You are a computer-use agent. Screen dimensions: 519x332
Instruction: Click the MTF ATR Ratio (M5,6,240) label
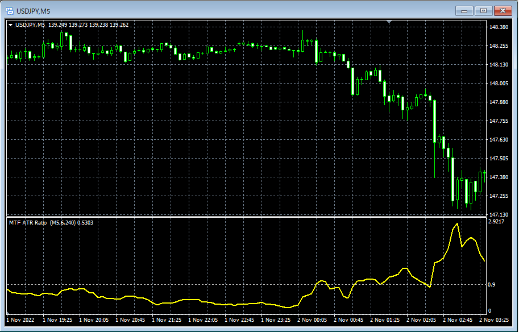tap(43, 223)
